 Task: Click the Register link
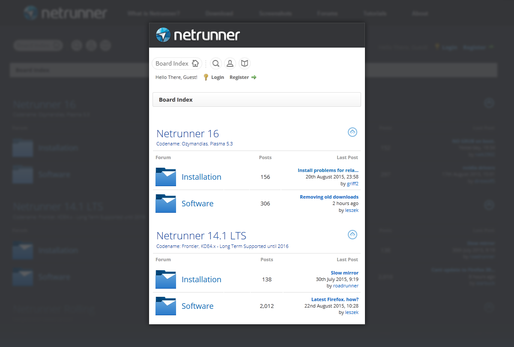(239, 77)
